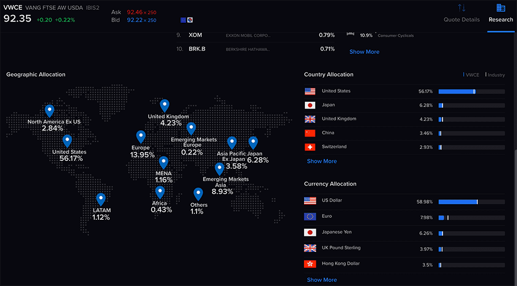Image resolution: width=517 pixels, height=286 pixels.
Task: Click the Emerging Markets Asia pin
Action: coord(219,169)
